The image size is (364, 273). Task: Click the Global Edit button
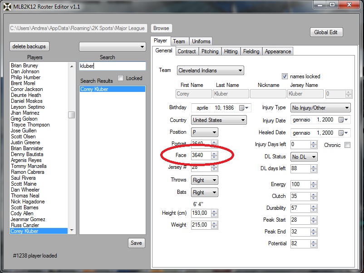(326, 32)
